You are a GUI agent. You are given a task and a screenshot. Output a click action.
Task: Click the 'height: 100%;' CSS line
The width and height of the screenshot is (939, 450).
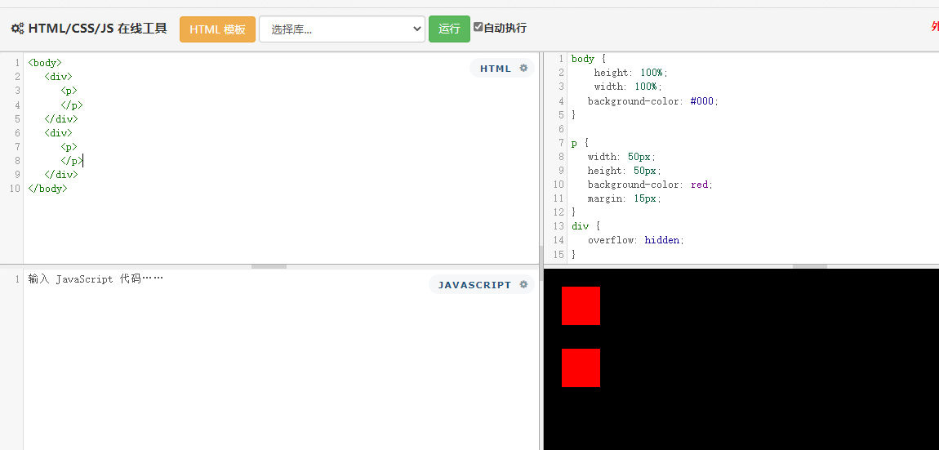(x=630, y=73)
